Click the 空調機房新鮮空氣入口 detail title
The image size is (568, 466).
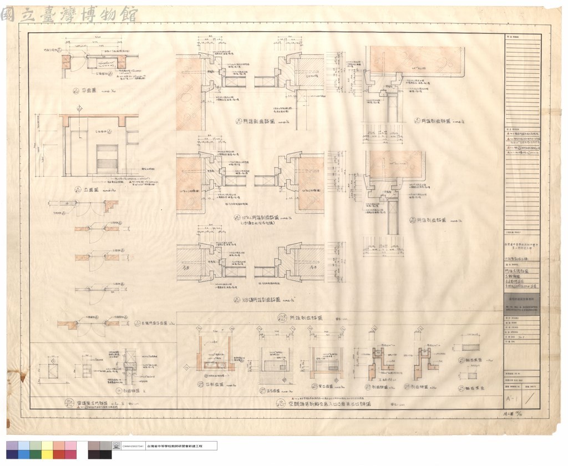330,403
